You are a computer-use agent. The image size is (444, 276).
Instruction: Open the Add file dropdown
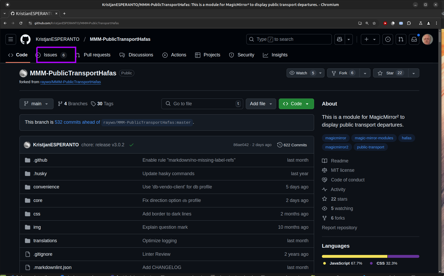[x=261, y=104]
